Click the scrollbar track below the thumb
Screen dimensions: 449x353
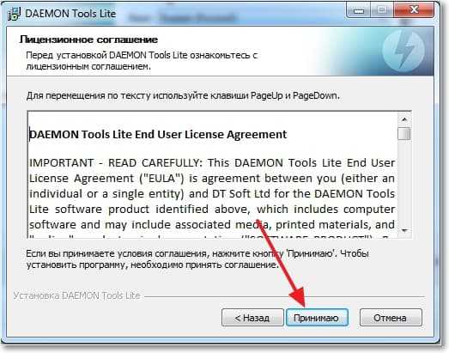[404, 183]
